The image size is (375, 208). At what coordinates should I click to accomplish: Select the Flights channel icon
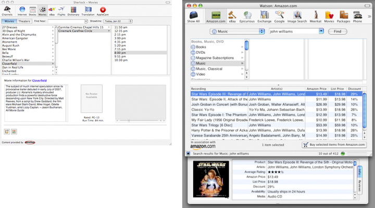click(61, 11)
